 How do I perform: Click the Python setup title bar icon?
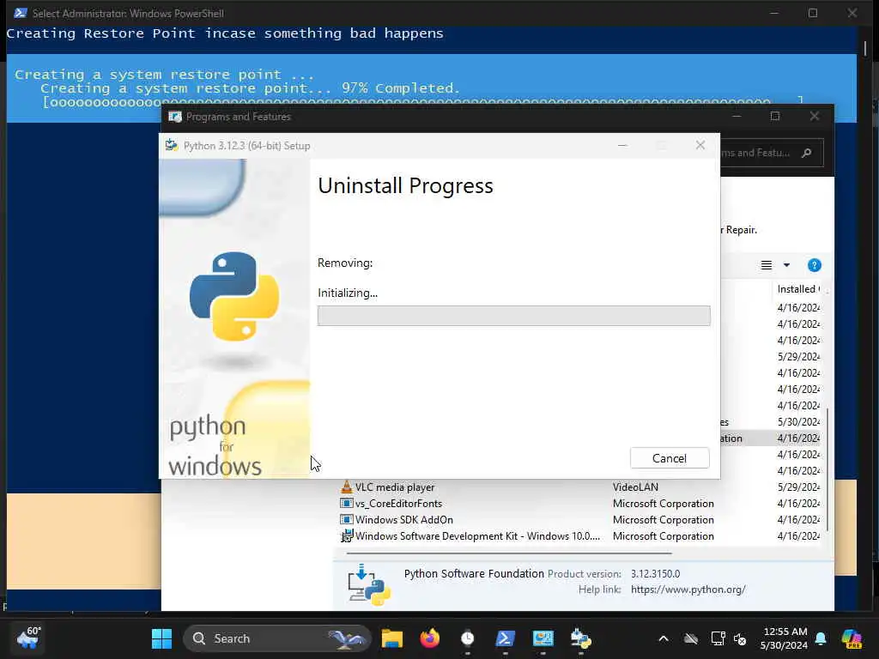tap(172, 145)
